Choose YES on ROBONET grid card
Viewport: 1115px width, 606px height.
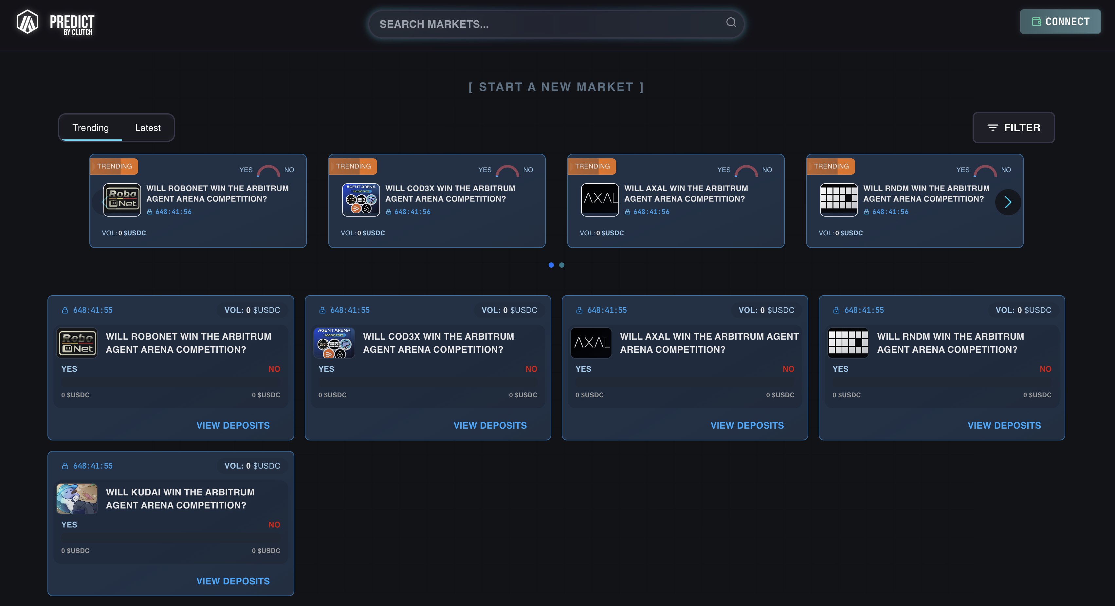[69, 369]
